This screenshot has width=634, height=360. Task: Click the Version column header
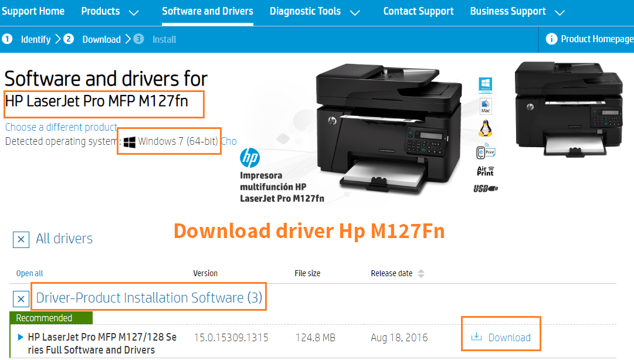205,274
